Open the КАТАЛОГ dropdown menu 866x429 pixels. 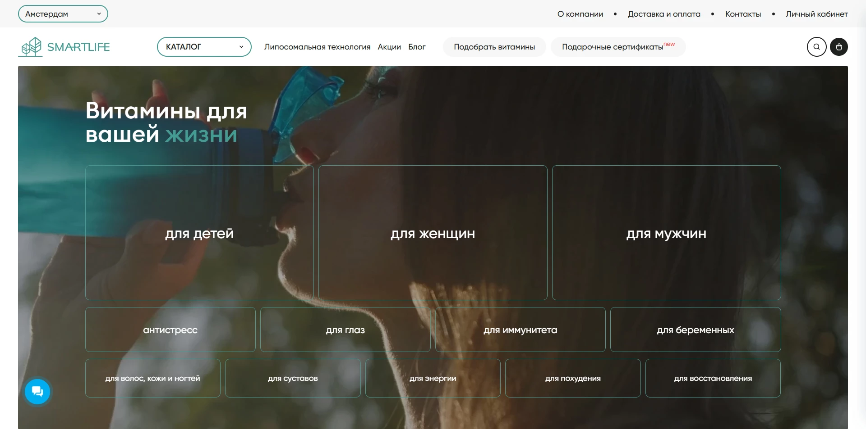click(204, 47)
